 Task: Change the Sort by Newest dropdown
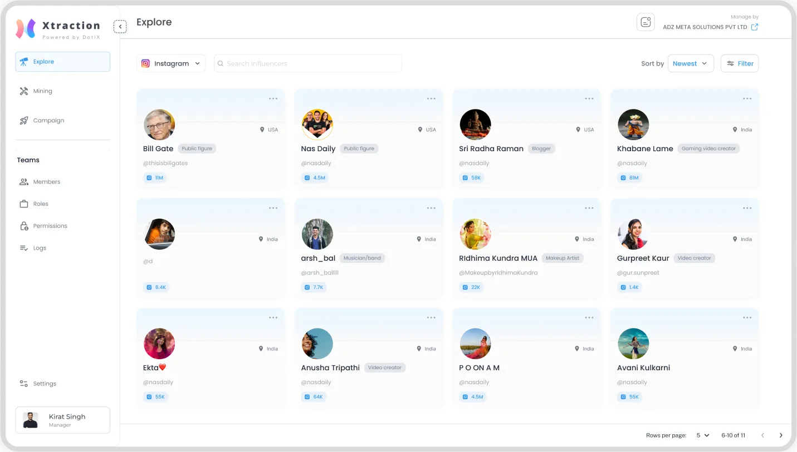pos(691,63)
